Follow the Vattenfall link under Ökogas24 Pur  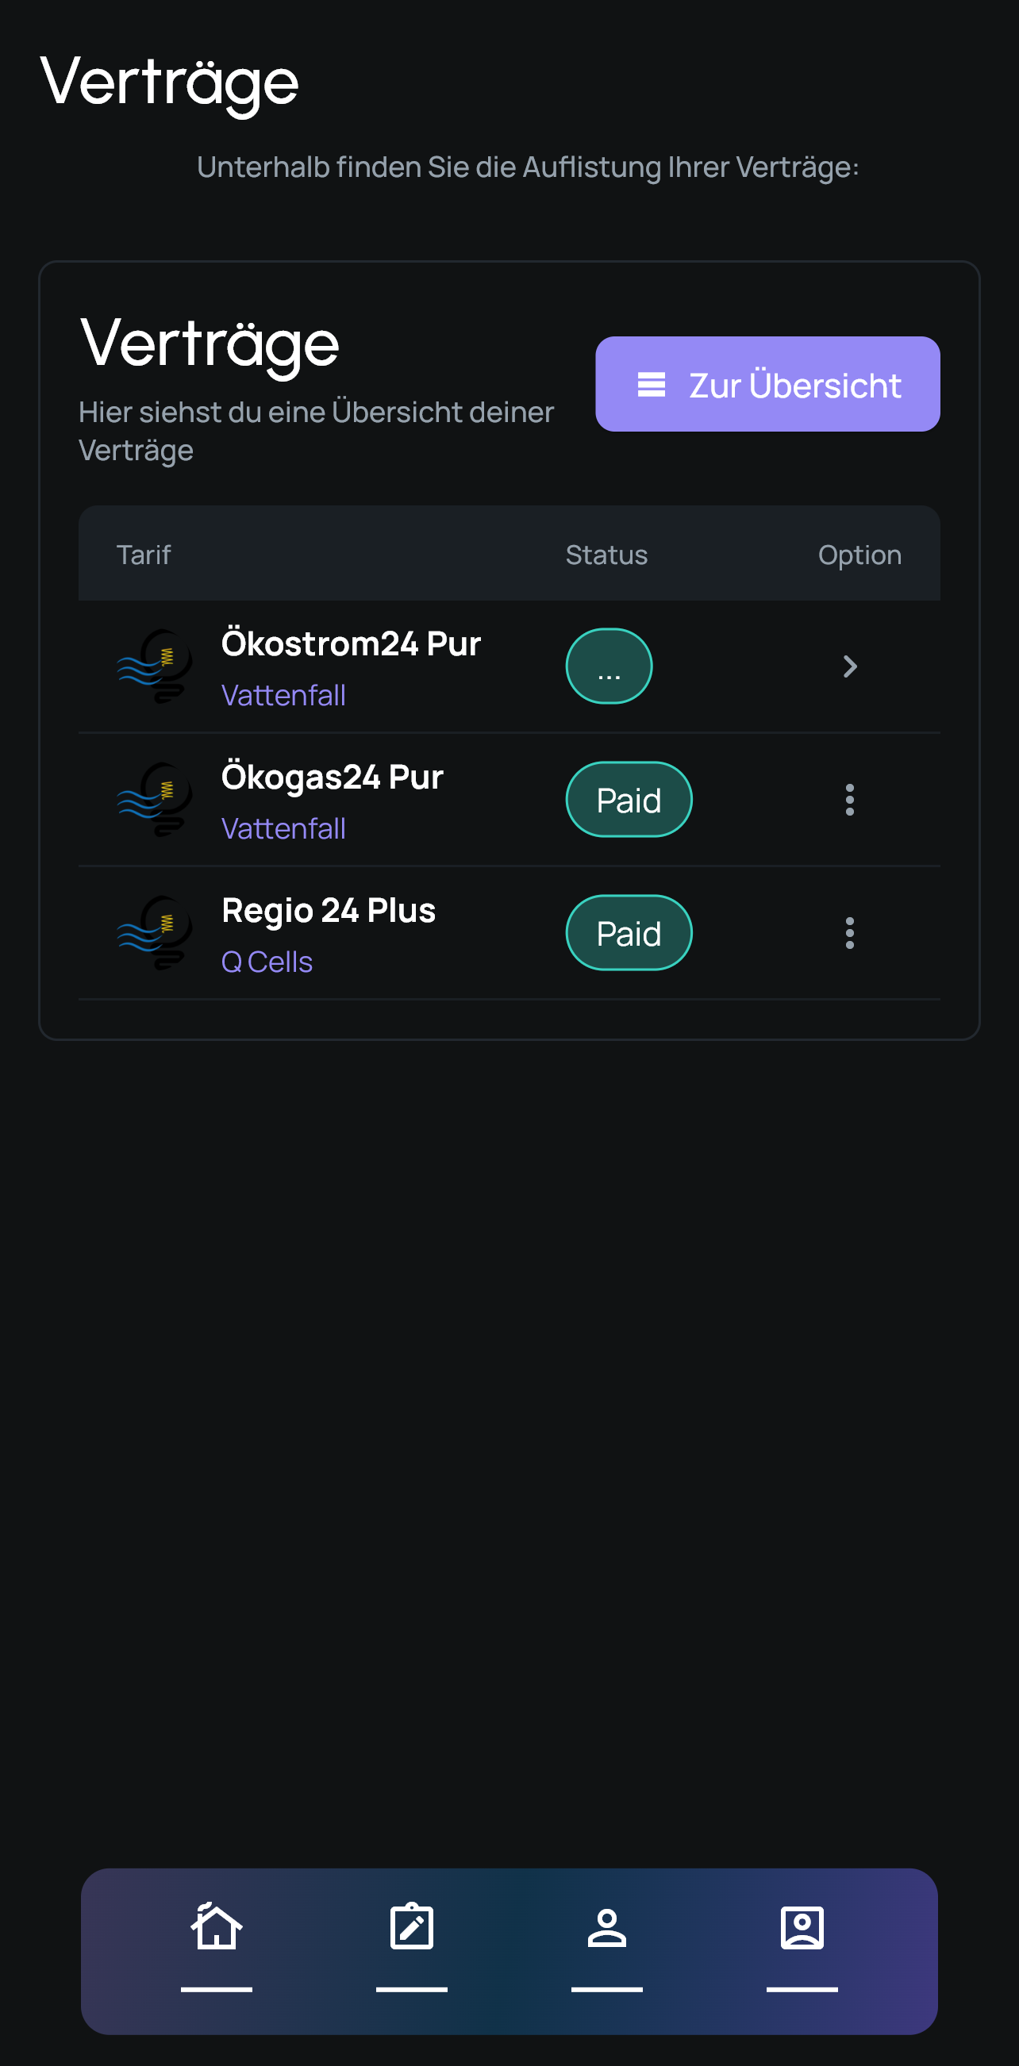click(283, 828)
